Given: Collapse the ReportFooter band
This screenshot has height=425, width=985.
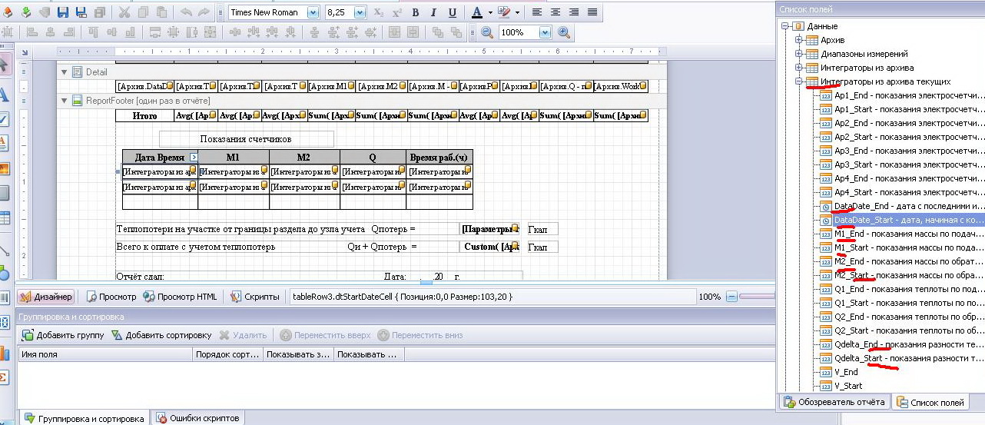Looking at the screenshot, I should pyautogui.click(x=64, y=101).
